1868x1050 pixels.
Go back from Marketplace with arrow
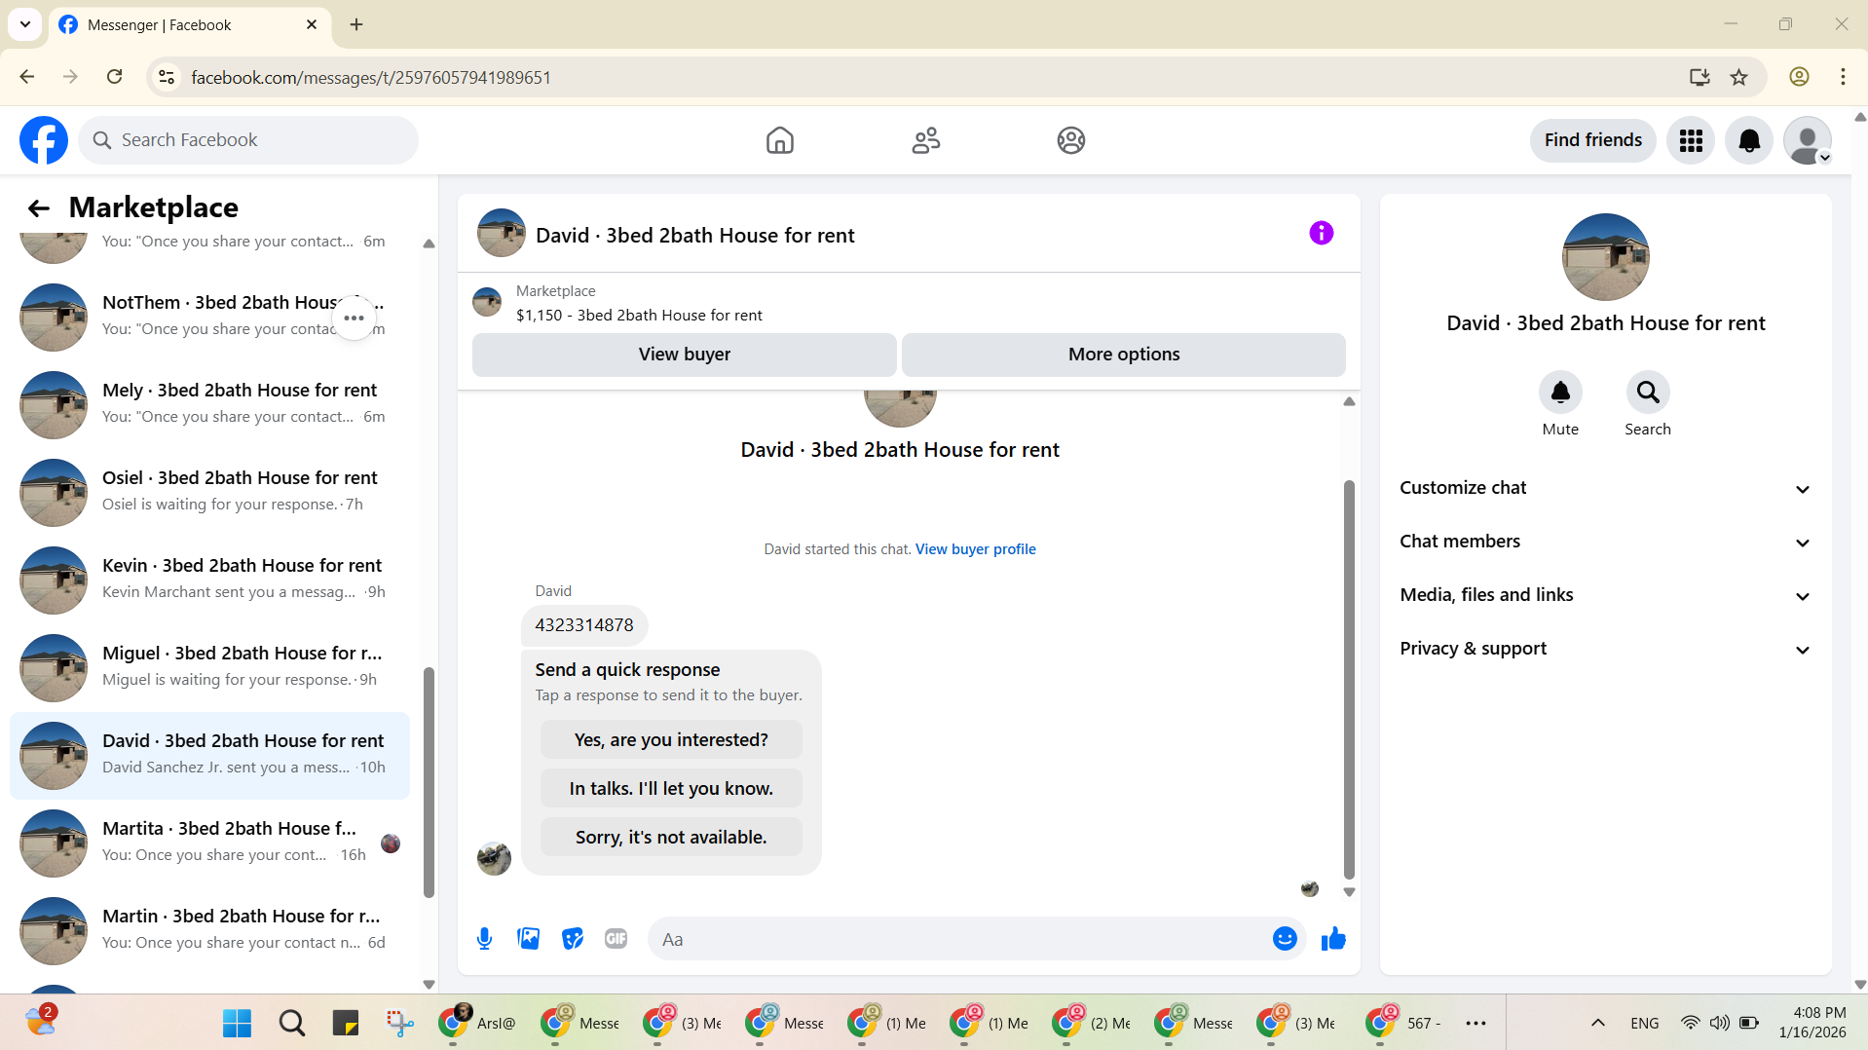(38, 207)
